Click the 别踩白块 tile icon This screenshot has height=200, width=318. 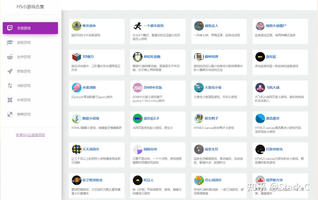tap(138, 149)
